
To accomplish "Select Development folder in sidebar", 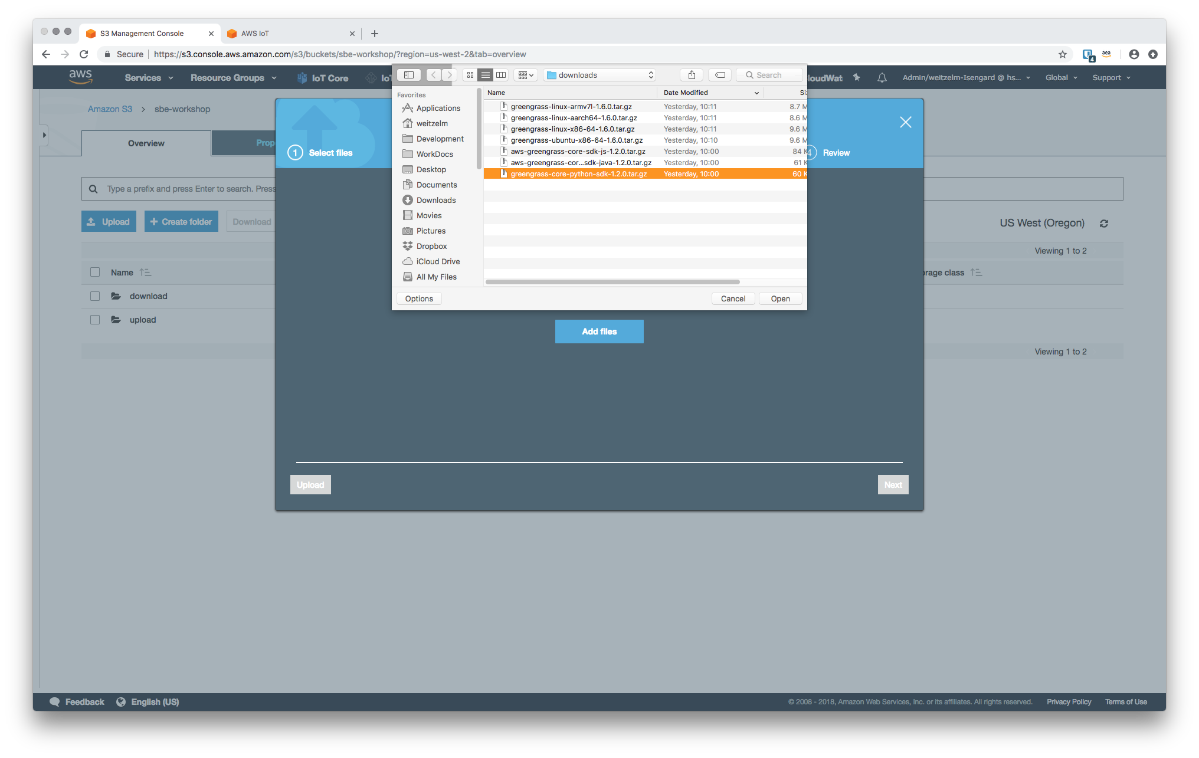I will point(440,139).
